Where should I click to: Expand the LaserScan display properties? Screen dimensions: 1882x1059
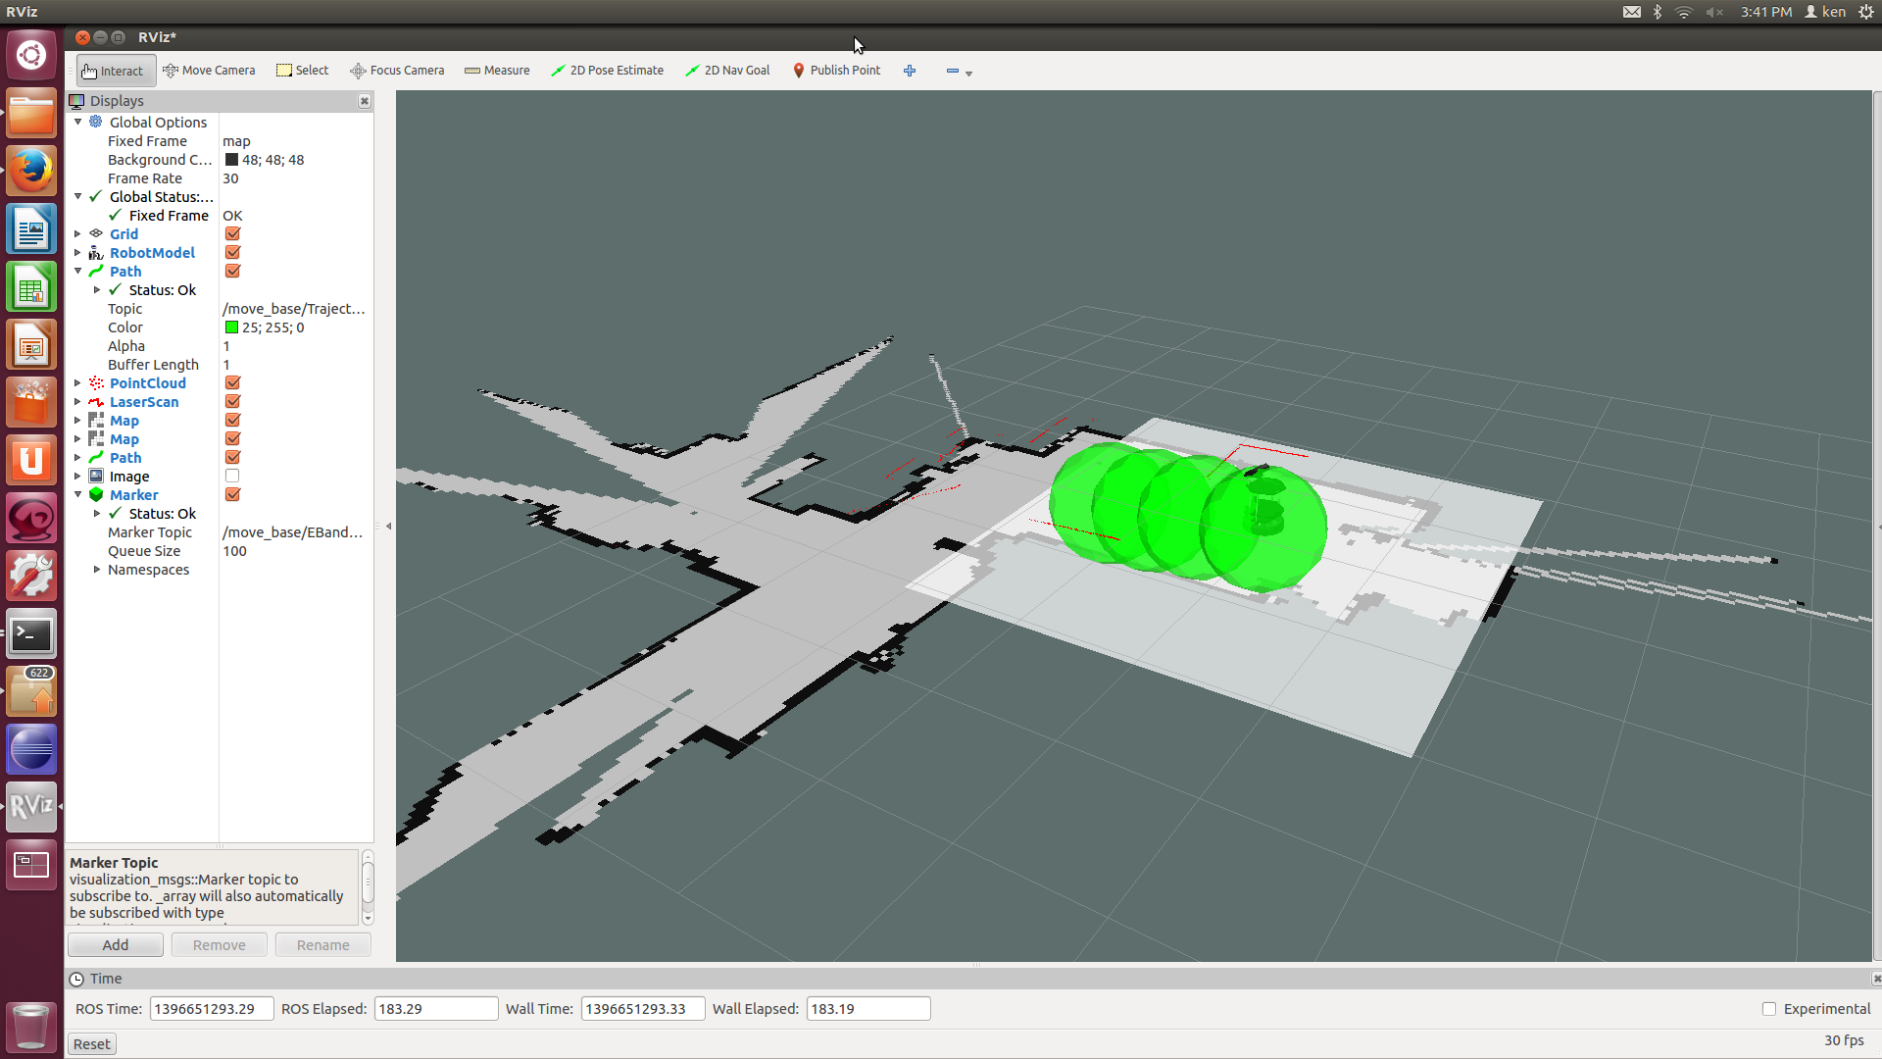coord(78,401)
